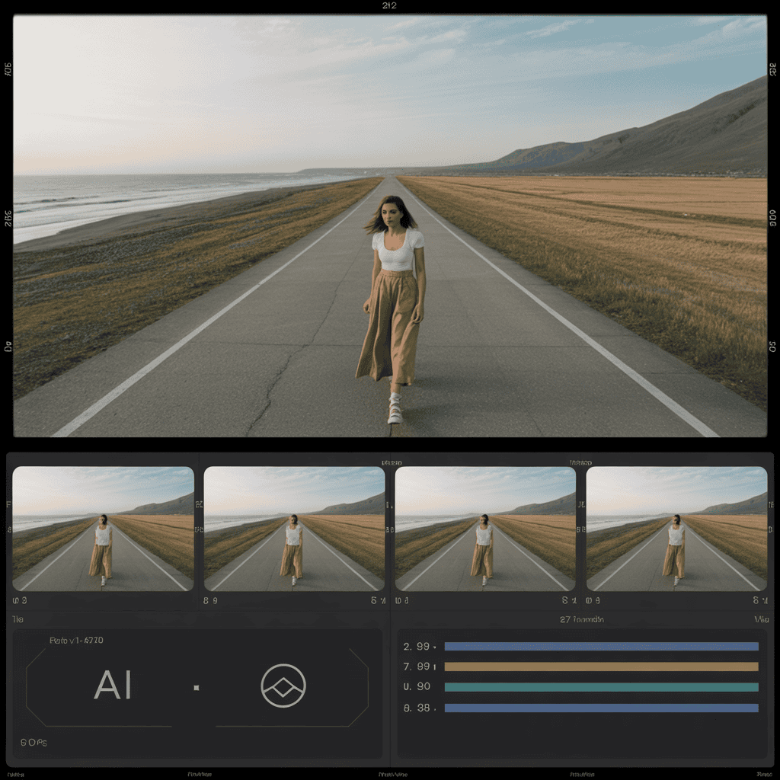Click the value label beside the green bar
The height and width of the screenshot is (780, 780).
pos(417,687)
